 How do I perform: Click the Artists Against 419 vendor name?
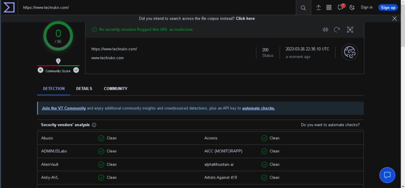tap(221, 178)
